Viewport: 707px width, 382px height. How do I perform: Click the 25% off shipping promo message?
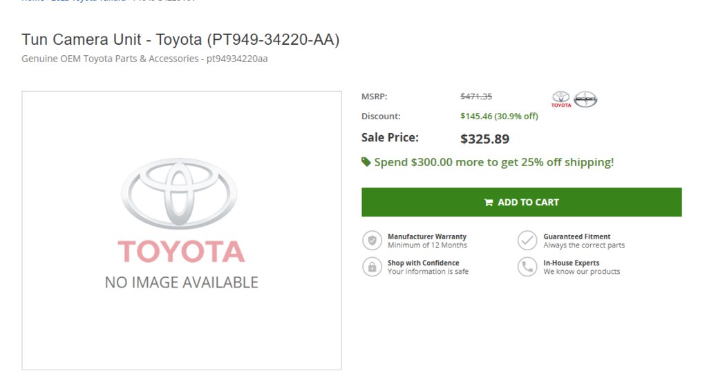point(493,162)
